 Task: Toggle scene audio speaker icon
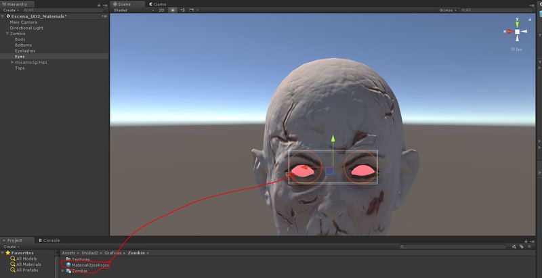pos(182,10)
